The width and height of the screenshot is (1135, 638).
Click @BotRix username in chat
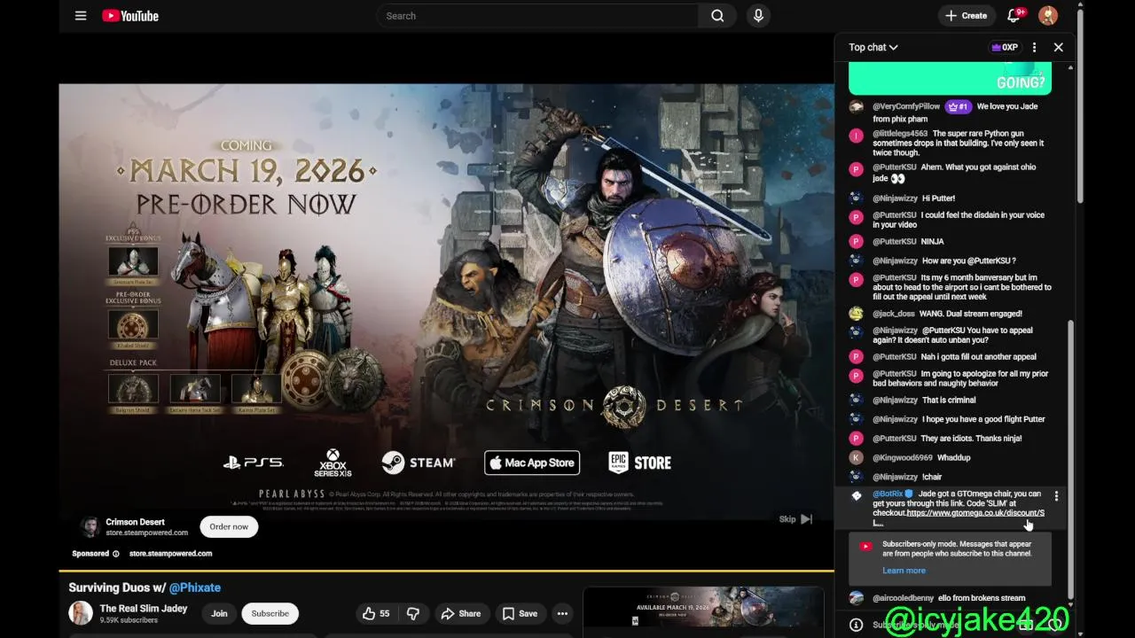(888, 494)
